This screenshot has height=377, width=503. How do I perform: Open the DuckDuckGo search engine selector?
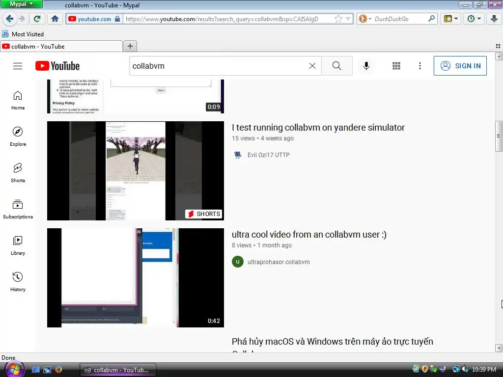point(365,19)
